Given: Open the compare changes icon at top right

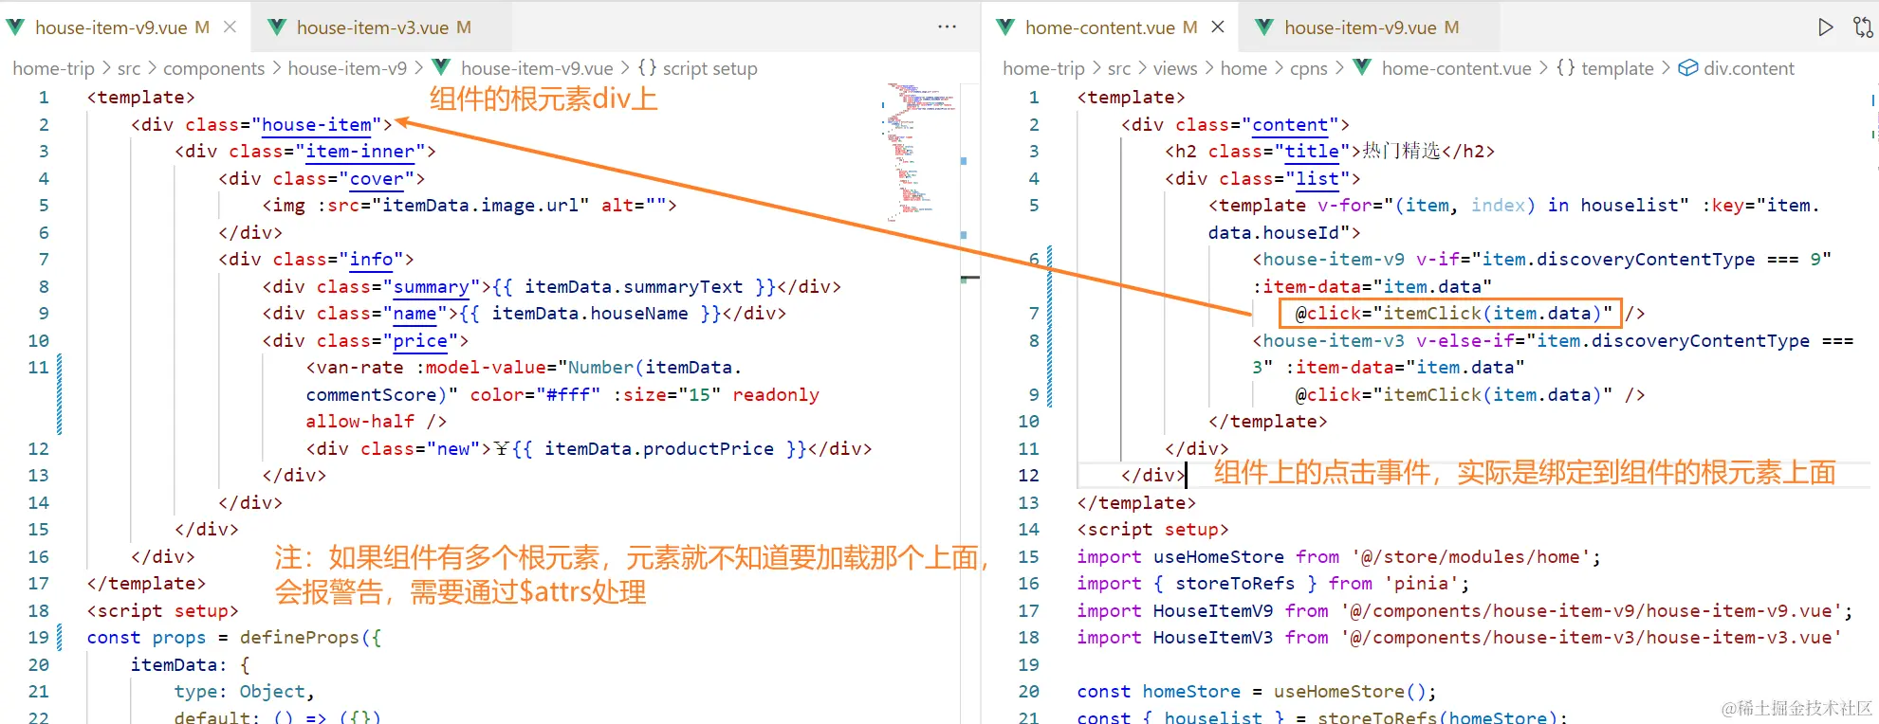Looking at the screenshot, I should tap(1863, 27).
